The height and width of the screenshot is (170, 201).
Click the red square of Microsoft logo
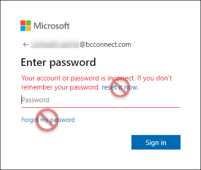[23, 23]
